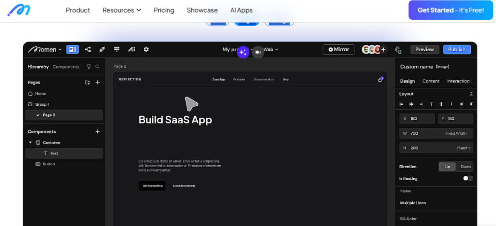Click the AI icon in the editor toolbar
The image size is (496, 226).
(131, 49)
